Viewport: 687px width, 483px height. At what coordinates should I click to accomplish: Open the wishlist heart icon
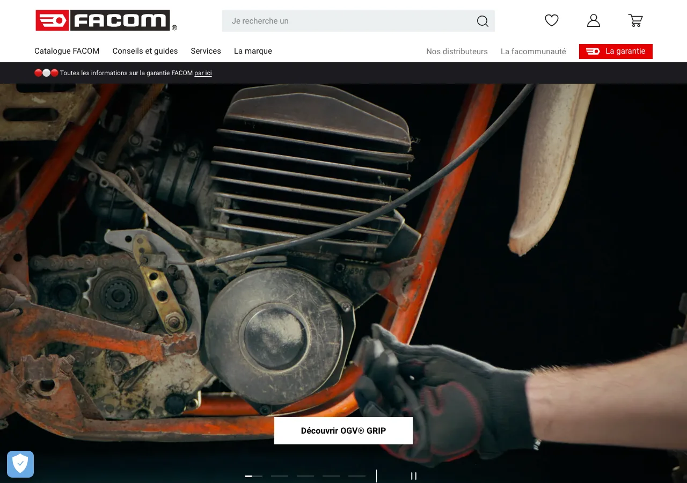(552, 20)
